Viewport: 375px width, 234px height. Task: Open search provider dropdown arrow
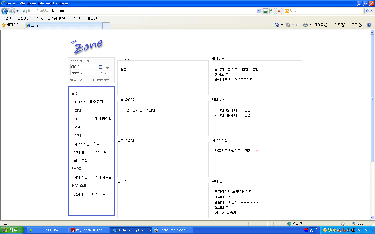tap(372, 11)
